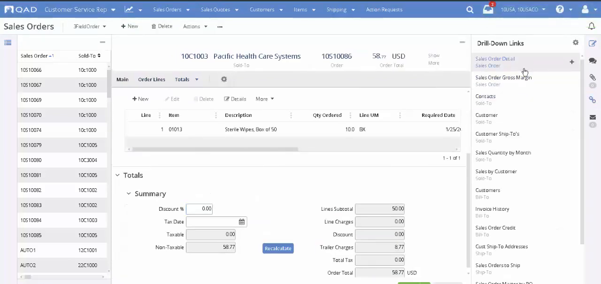Collapse the Summary section

click(x=129, y=193)
